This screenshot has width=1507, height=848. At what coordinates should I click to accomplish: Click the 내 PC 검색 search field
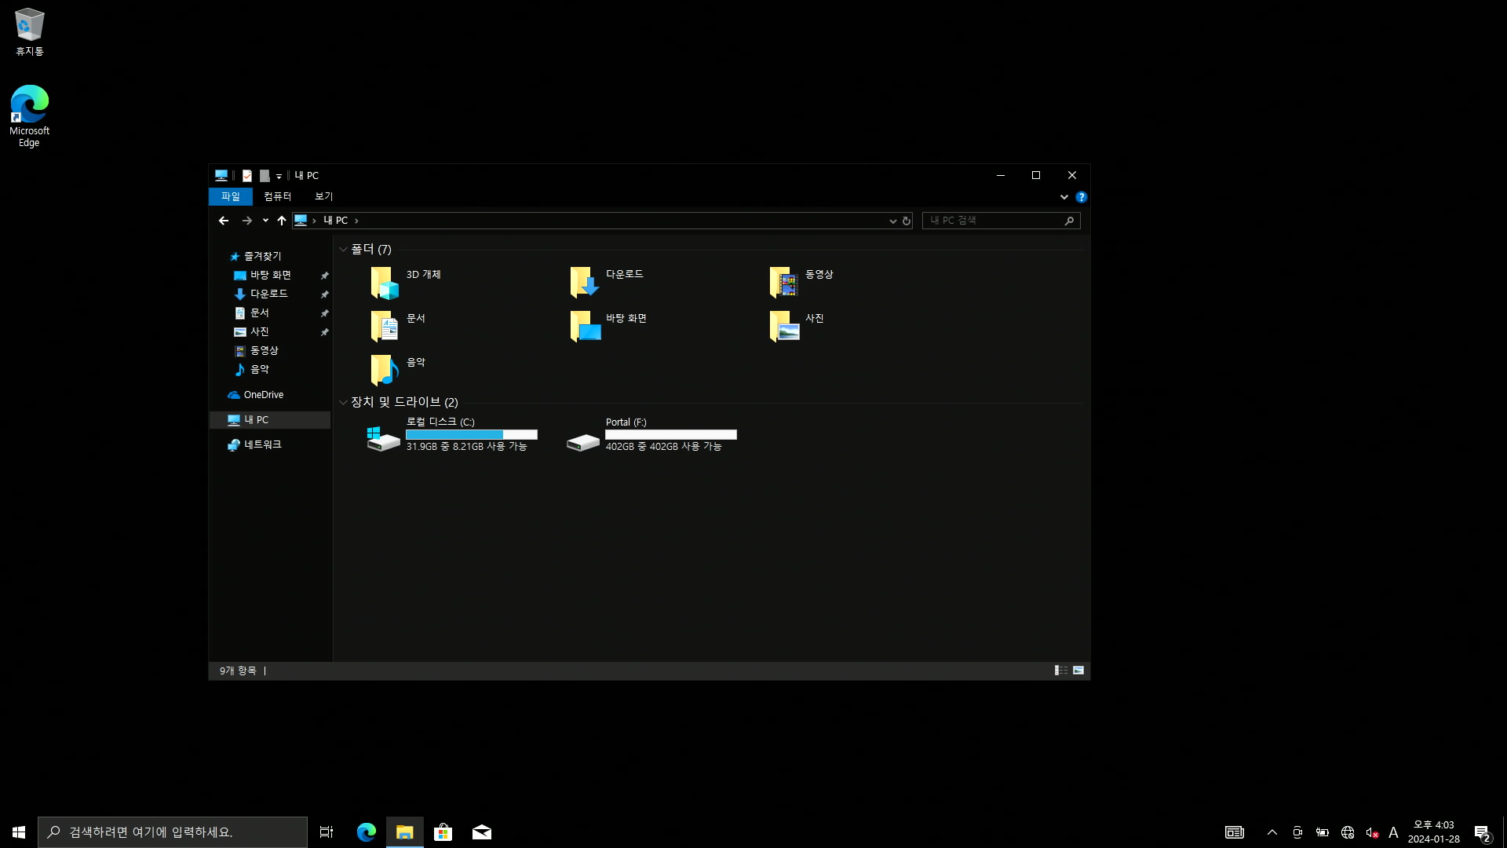pyautogui.click(x=993, y=221)
